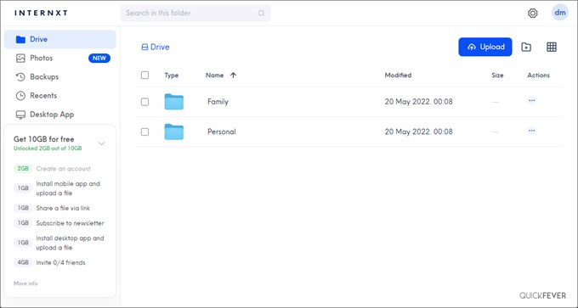The width and height of the screenshot is (578, 308).
Task: Click the search magnifier icon
Action: (261, 14)
